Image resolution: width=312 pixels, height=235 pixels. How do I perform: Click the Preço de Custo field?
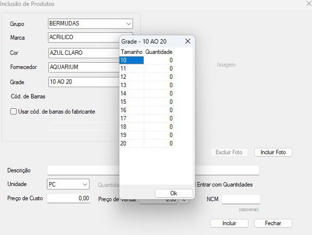(68, 198)
